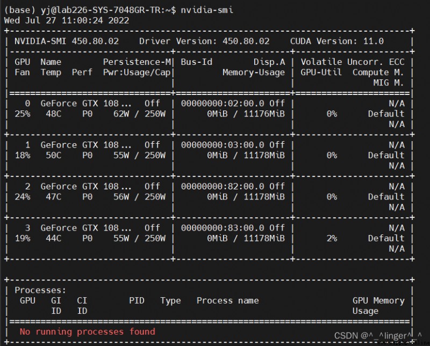Click the Persistence-M column header
430x346 pixels.
tap(137, 62)
